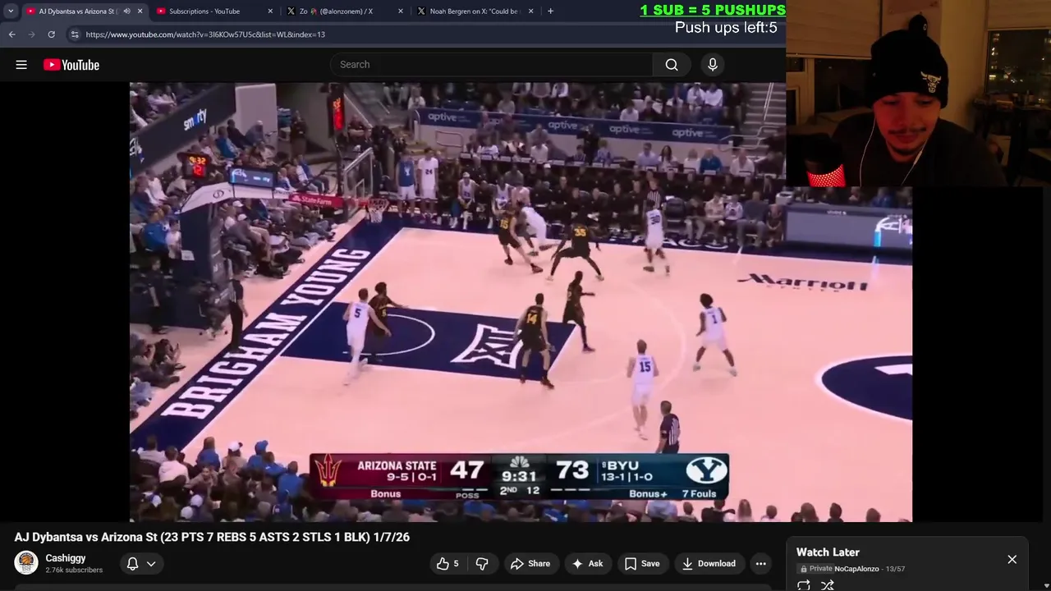1051x591 pixels.
Task: Close the Zo (@alonzonem) / X tab
Action: (401, 11)
